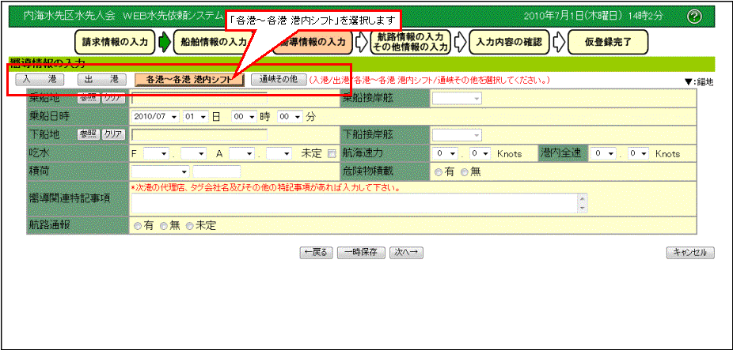Open the 乗船日時 year/month dropdown
The image size is (733, 350).
(x=157, y=116)
